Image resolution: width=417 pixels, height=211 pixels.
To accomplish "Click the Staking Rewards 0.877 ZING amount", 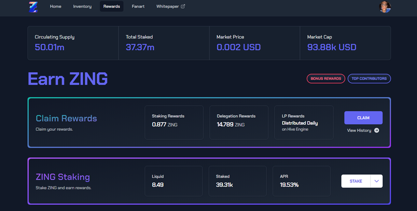I will 165,125.
